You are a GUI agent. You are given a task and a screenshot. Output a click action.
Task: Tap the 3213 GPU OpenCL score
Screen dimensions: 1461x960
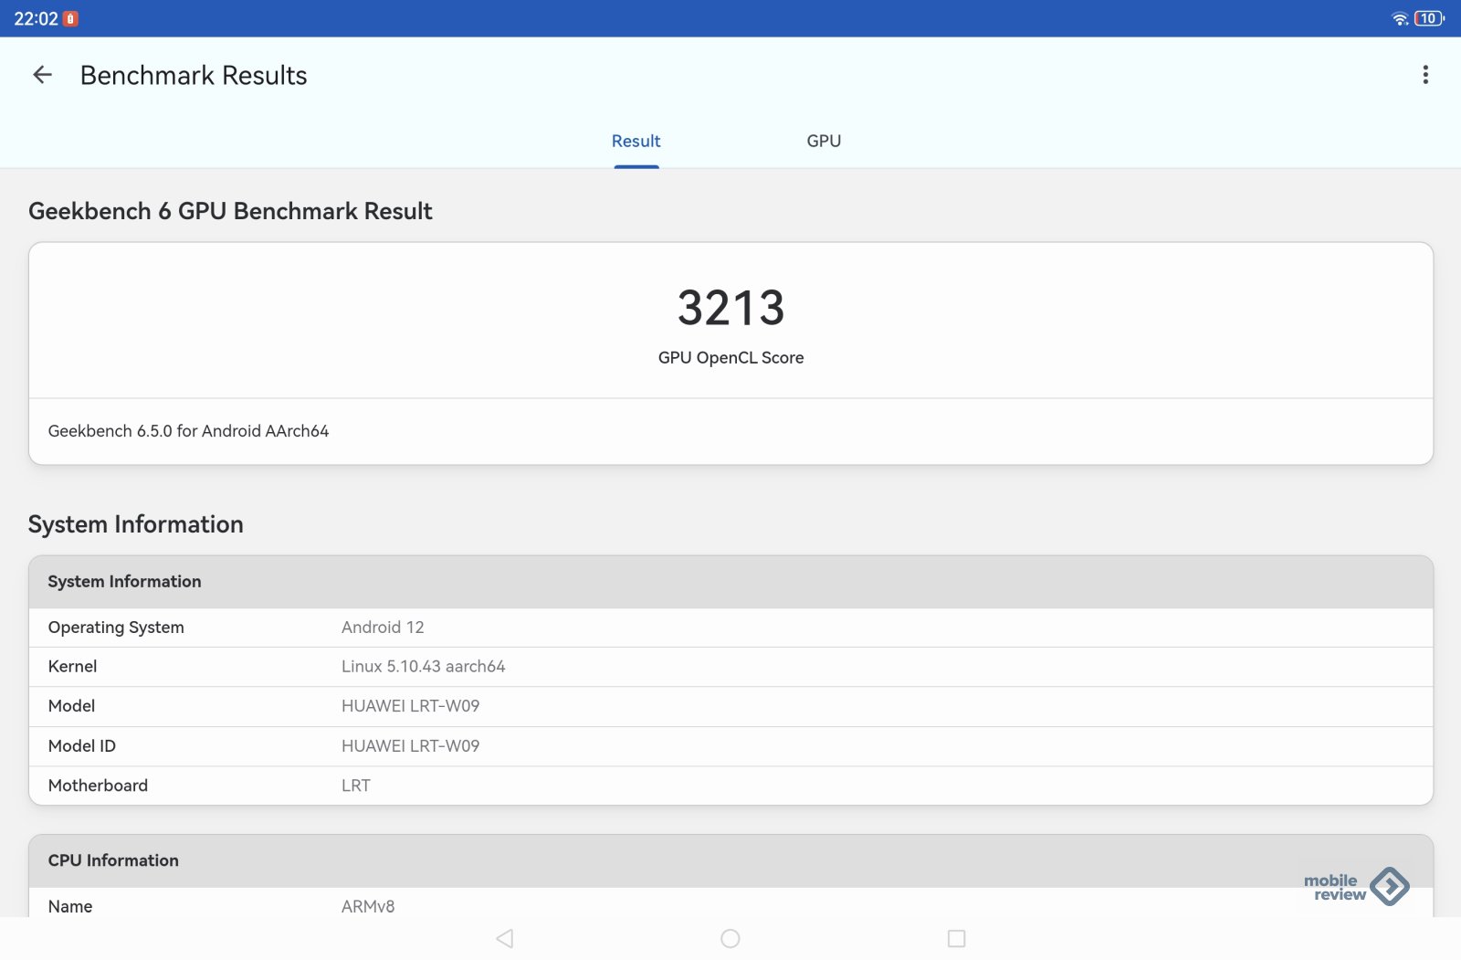pos(730,308)
